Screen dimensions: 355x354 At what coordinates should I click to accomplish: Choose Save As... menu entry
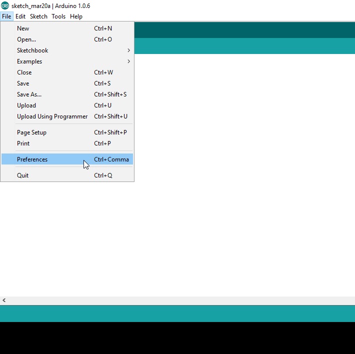point(67,94)
